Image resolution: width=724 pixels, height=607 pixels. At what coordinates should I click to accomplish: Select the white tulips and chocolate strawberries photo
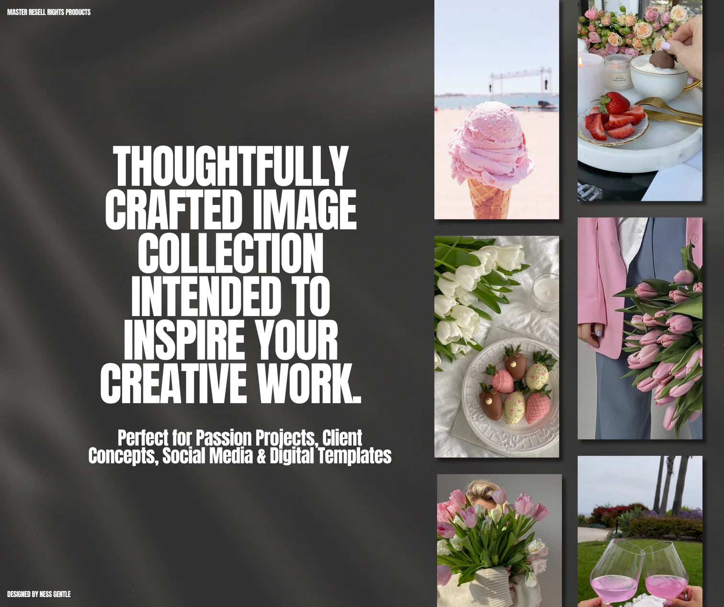[x=497, y=346]
